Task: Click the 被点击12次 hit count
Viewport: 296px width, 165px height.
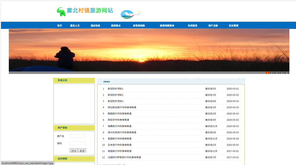Action: pyautogui.click(x=211, y=151)
